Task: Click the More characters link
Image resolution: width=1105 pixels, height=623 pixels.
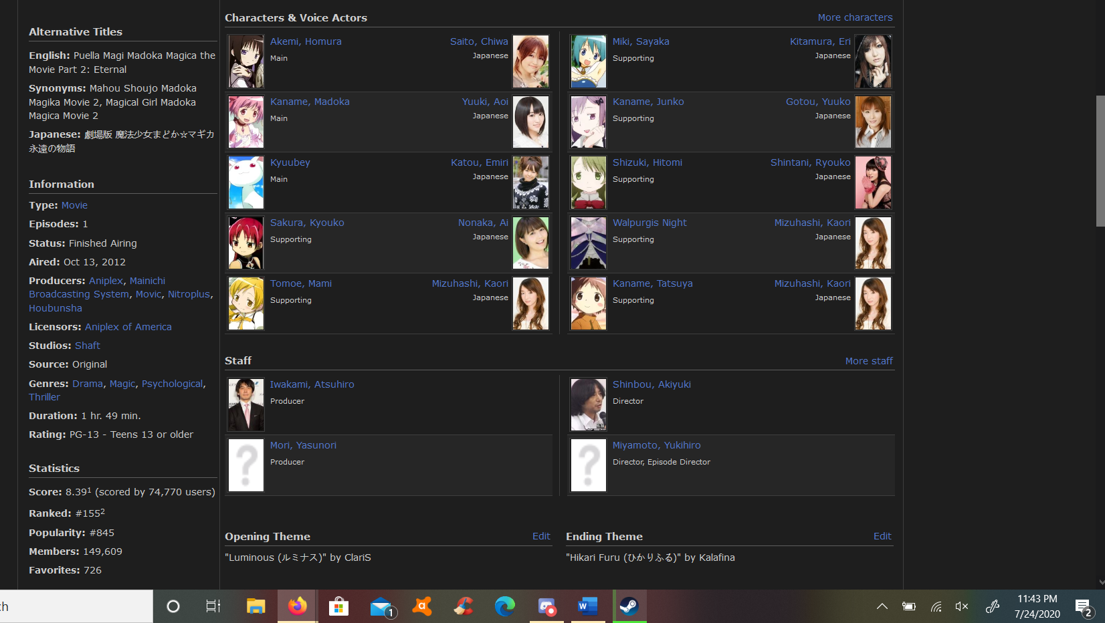Action: (854, 17)
